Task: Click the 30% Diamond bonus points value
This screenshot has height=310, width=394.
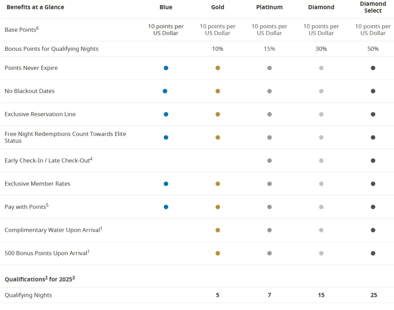Action: (x=321, y=49)
